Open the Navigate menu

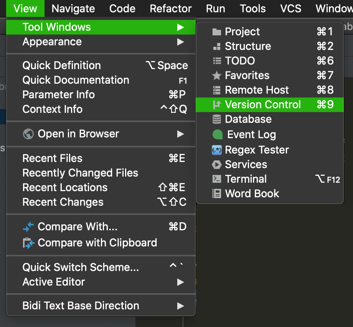[x=73, y=8]
